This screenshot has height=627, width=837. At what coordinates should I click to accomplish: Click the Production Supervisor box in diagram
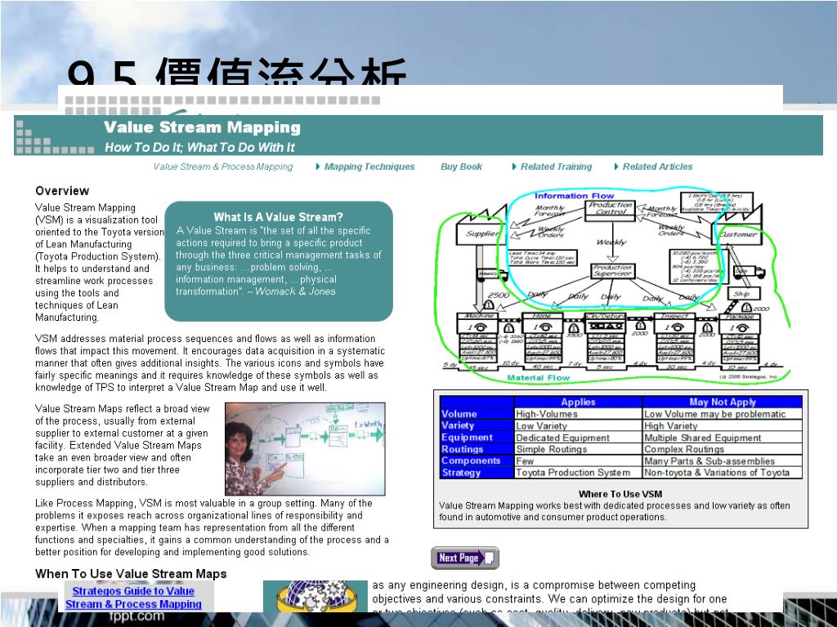tap(613, 271)
